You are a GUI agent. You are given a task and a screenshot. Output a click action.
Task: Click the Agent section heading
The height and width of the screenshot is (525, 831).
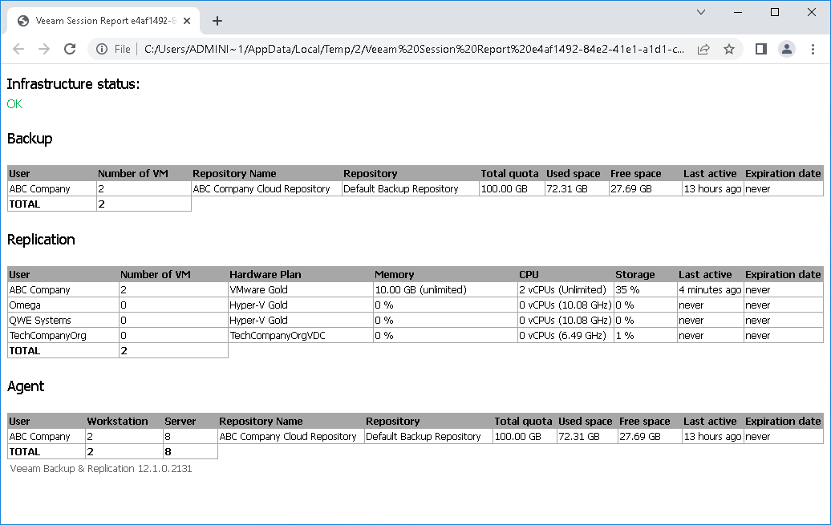(x=26, y=386)
